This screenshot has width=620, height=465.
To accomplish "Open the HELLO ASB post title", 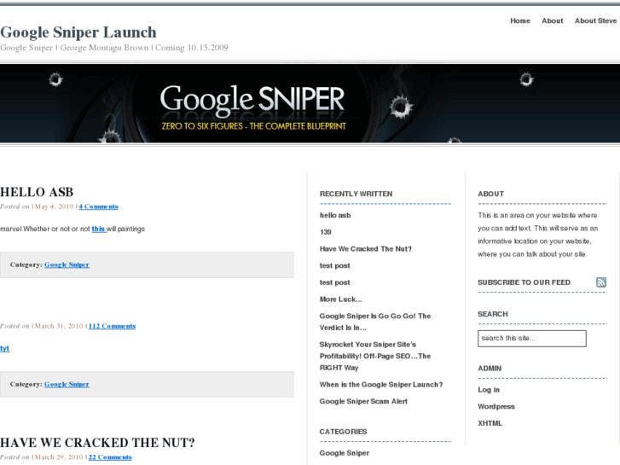I will pyautogui.click(x=37, y=192).
